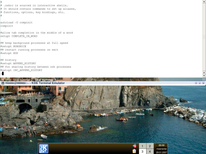Open the KDE K menu launcher

(43, 149)
